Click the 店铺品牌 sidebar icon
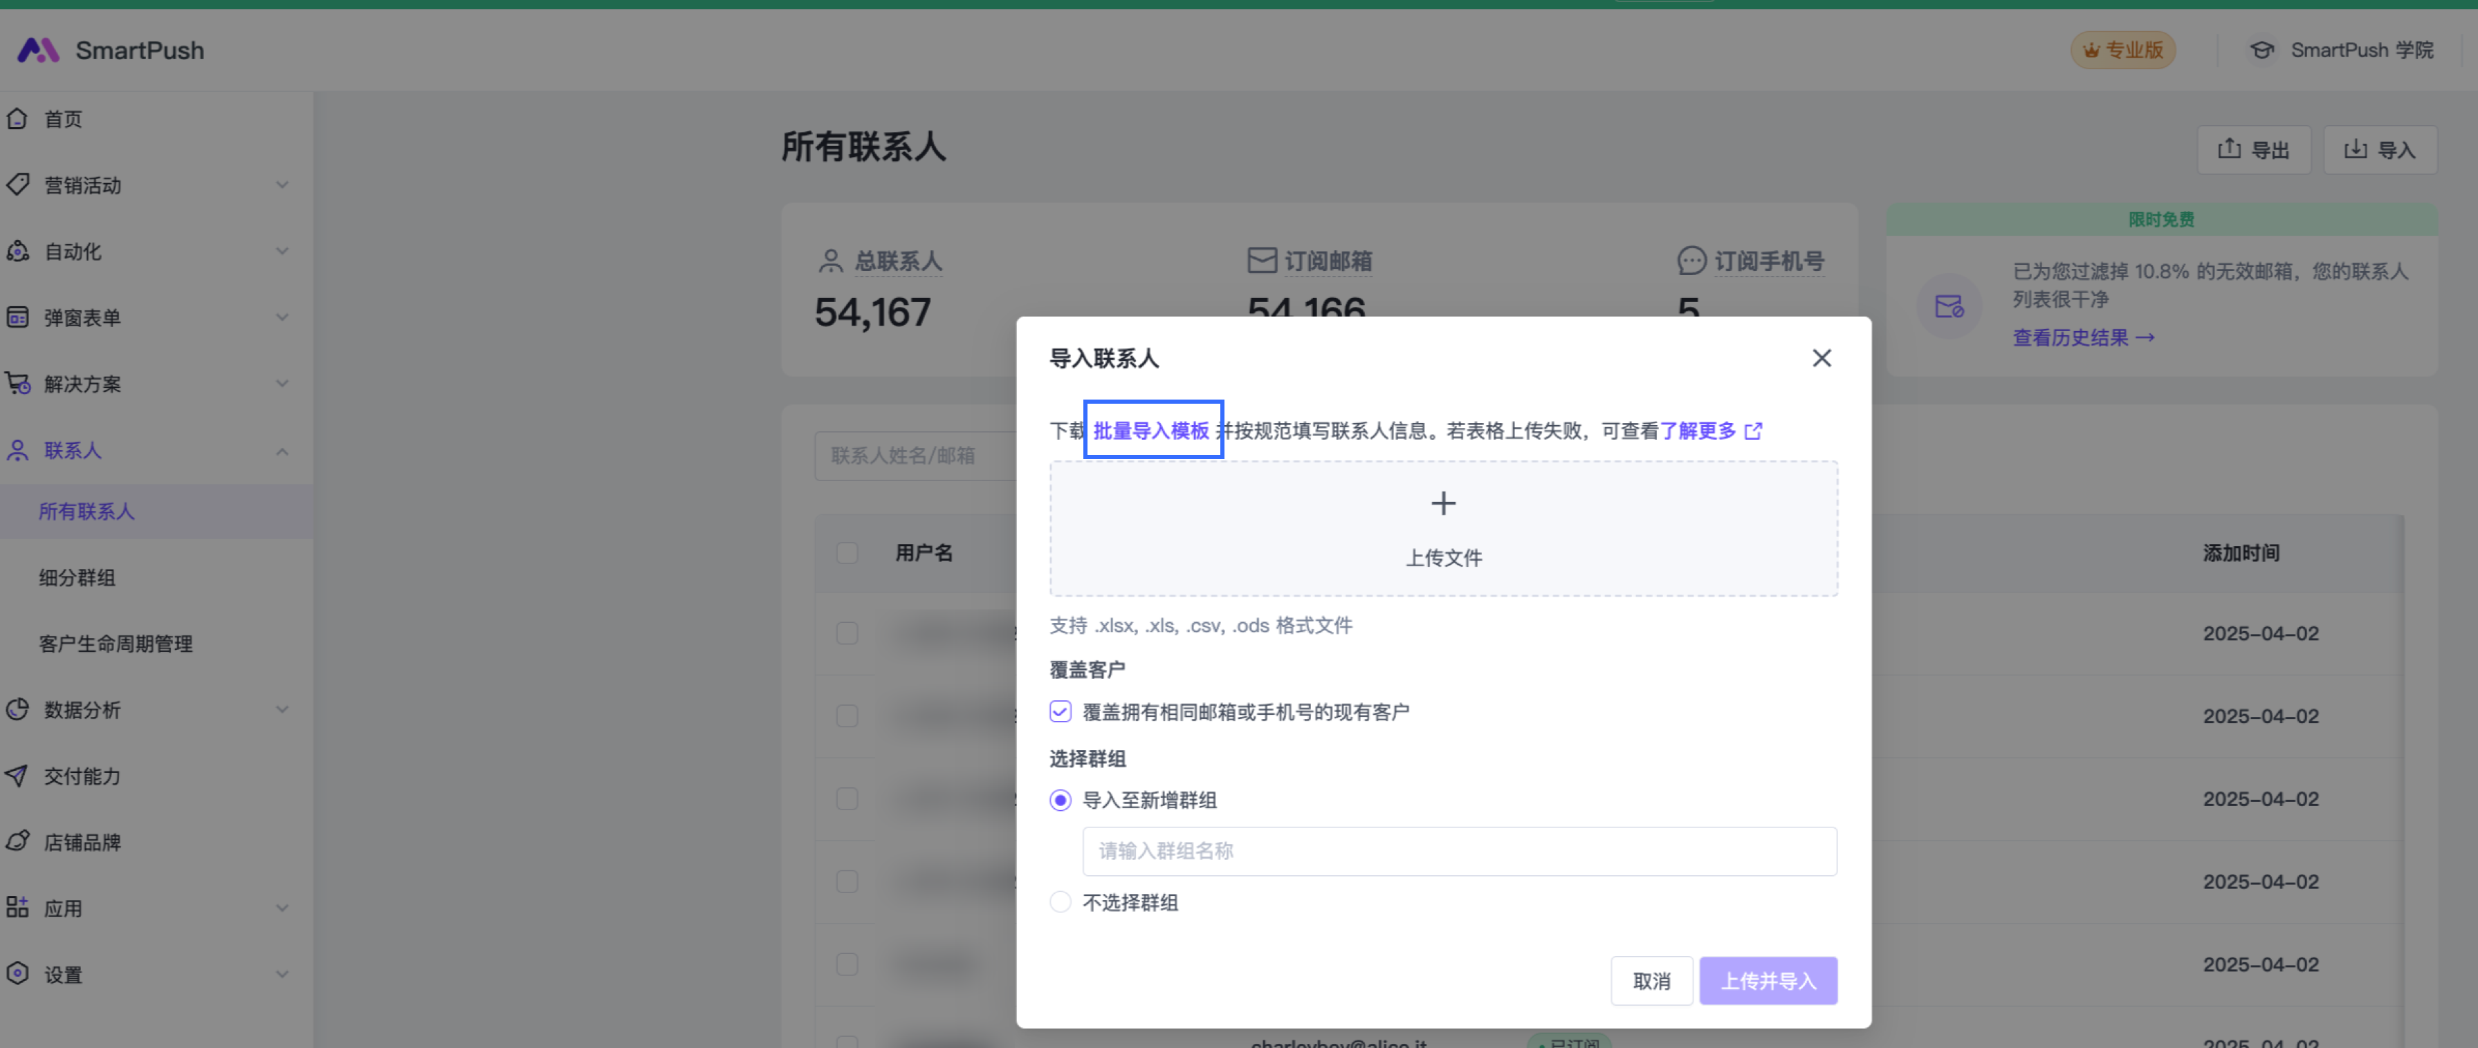Screen dimensions: 2478x1048 click(17, 841)
